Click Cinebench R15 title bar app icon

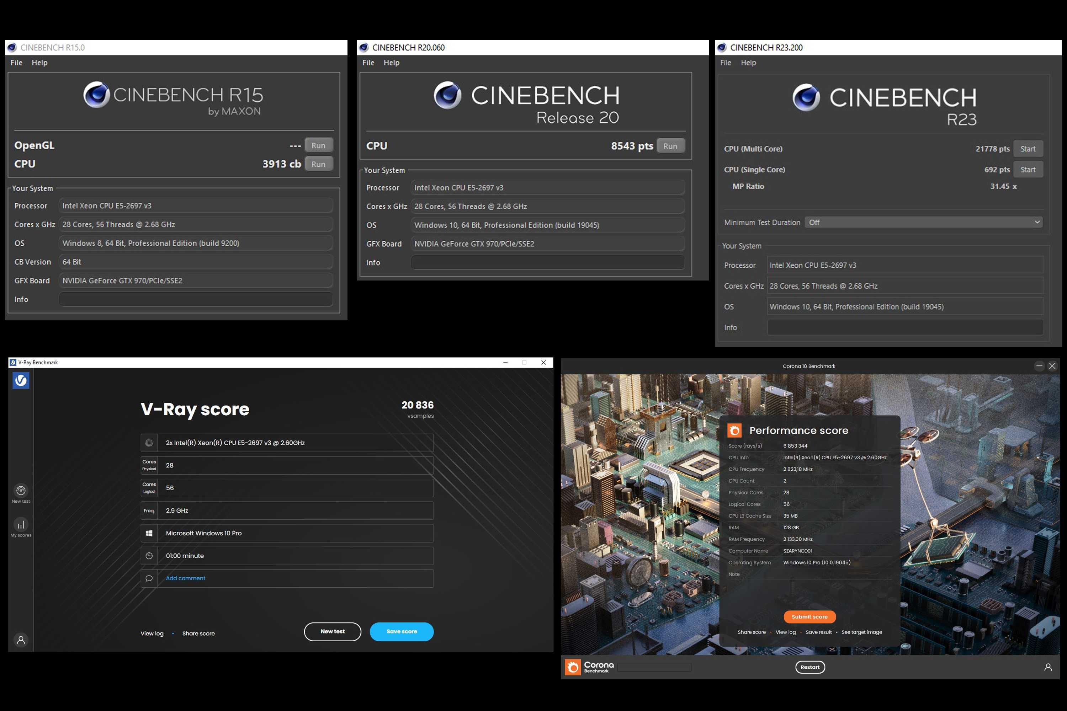click(12, 48)
